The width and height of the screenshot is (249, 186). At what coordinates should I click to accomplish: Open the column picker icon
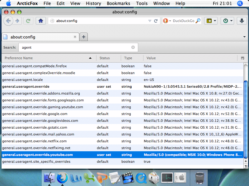tap(242, 58)
